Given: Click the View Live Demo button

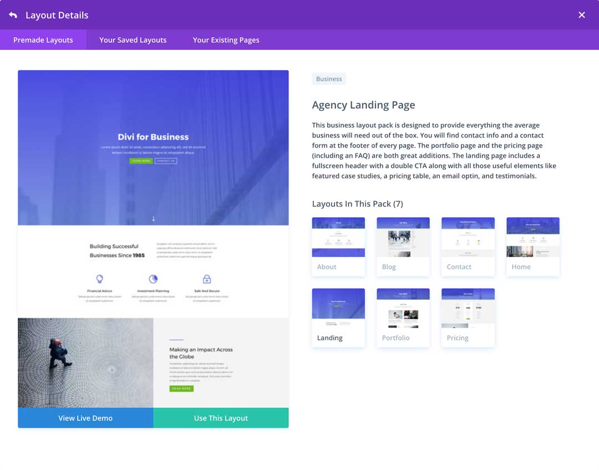Looking at the screenshot, I should coord(85,418).
